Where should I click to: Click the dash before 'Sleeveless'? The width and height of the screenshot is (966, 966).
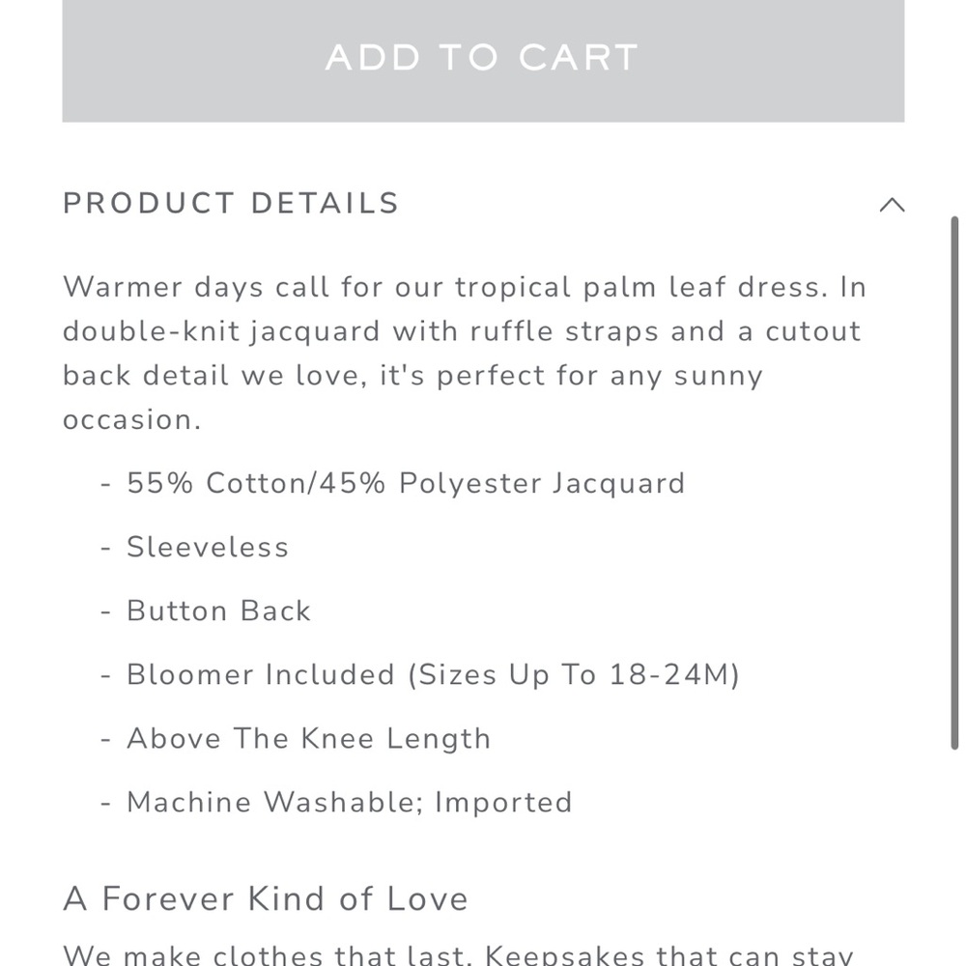point(106,548)
